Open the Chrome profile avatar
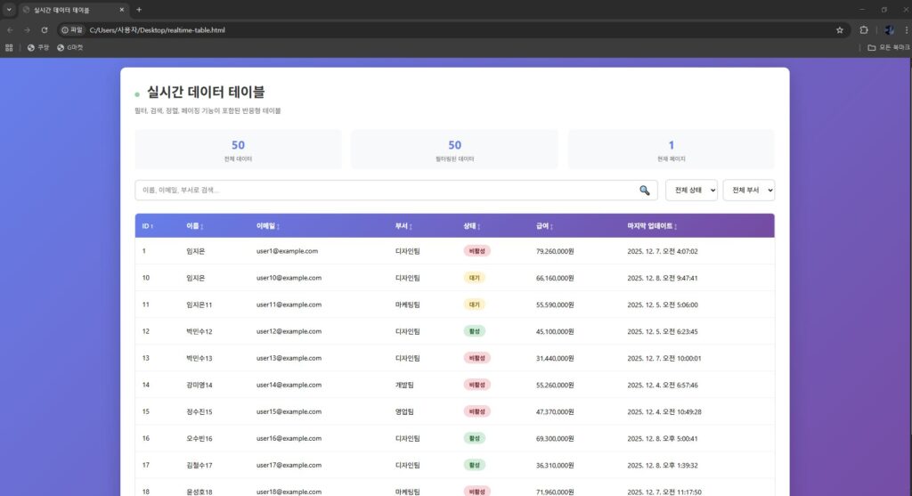912x496 pixels. pos(889,29)
